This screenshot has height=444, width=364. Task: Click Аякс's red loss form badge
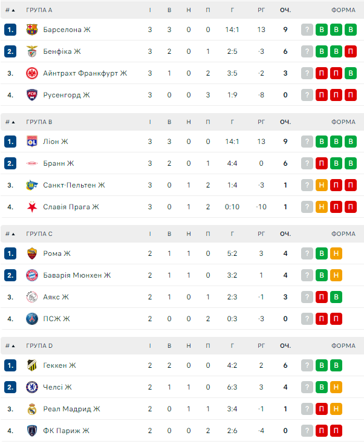pyautogui.click(x=322, y=297)
